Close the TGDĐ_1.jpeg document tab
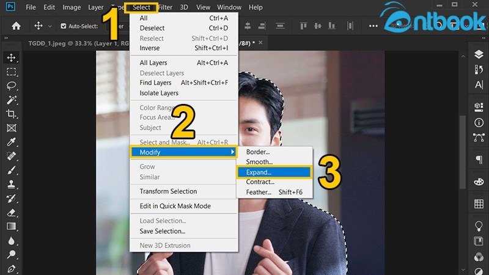 [x=260, y=43]
